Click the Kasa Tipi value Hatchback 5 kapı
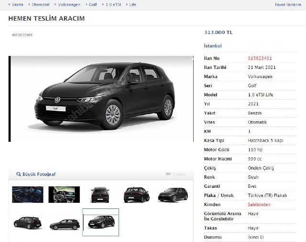Image resolution: width=306 pixels, height=242 pixels. tap(265, 140)
